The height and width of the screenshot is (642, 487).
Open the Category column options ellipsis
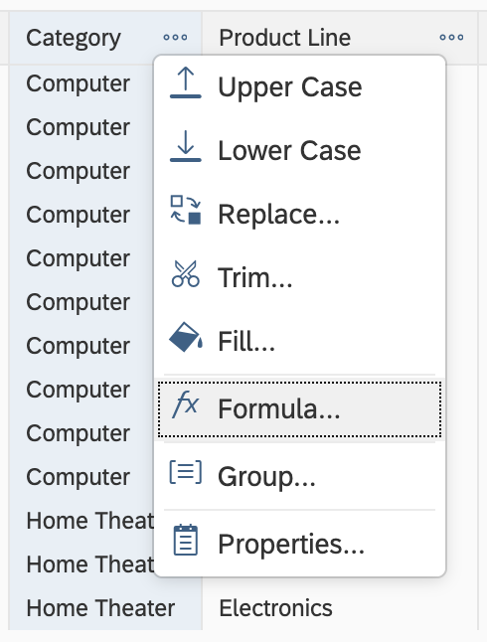175,38
